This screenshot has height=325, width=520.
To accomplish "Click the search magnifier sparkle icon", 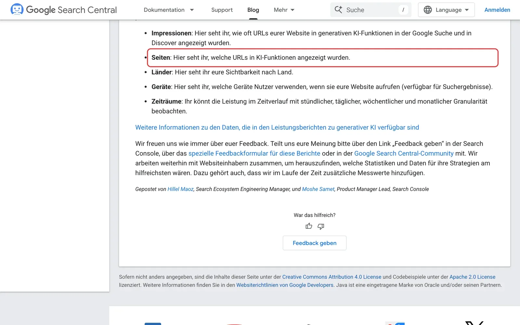I will [x=338, y=10].
